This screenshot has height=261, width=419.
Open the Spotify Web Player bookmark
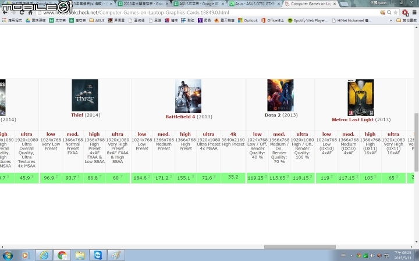click(308, 20)
